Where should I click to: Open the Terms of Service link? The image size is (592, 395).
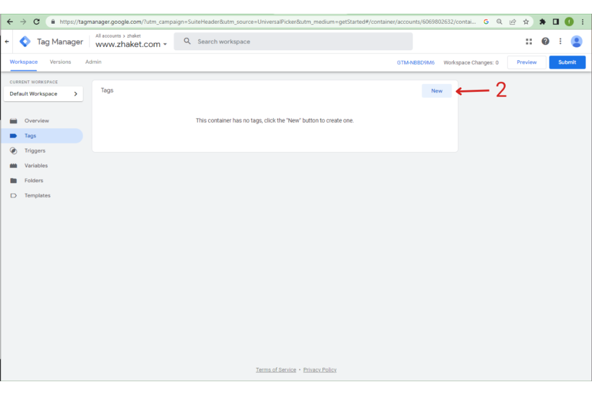(276, 370)
